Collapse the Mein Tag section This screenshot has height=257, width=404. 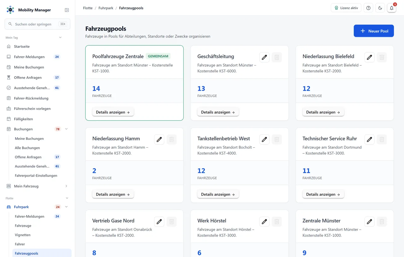click(x=60, y=37)
